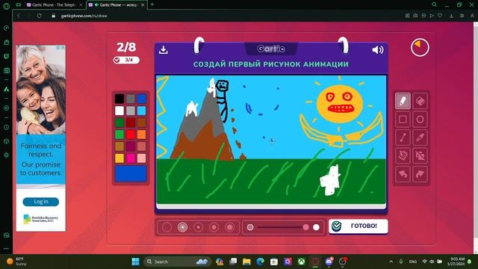Redo the undone stroke

(x=420, y=174)
